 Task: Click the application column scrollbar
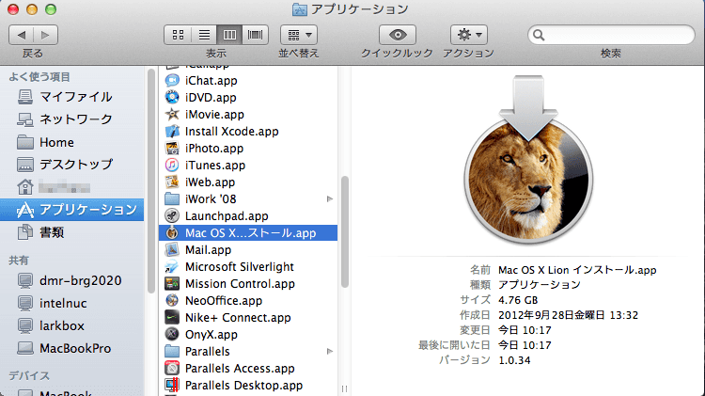344,231
